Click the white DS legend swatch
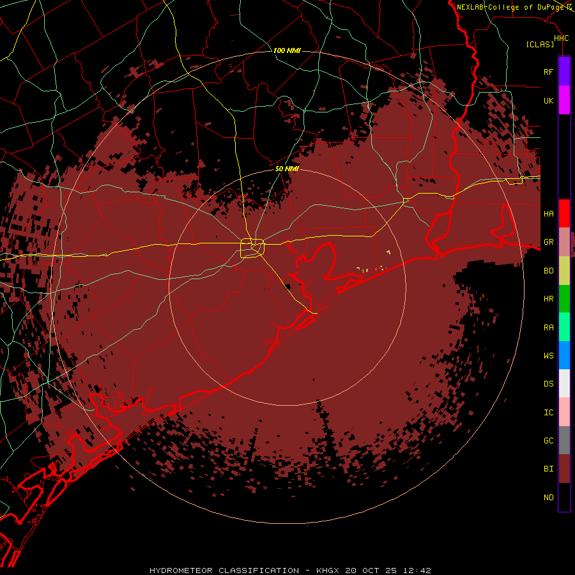575x575 pixels. point(564,383)
